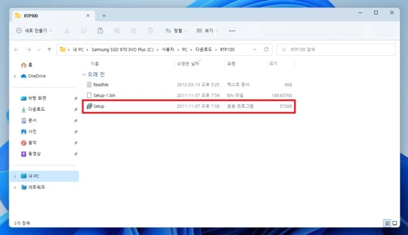408x235 pixels.
Task: Click the Copy icon in toolbar
Action: tap(83, 31)
